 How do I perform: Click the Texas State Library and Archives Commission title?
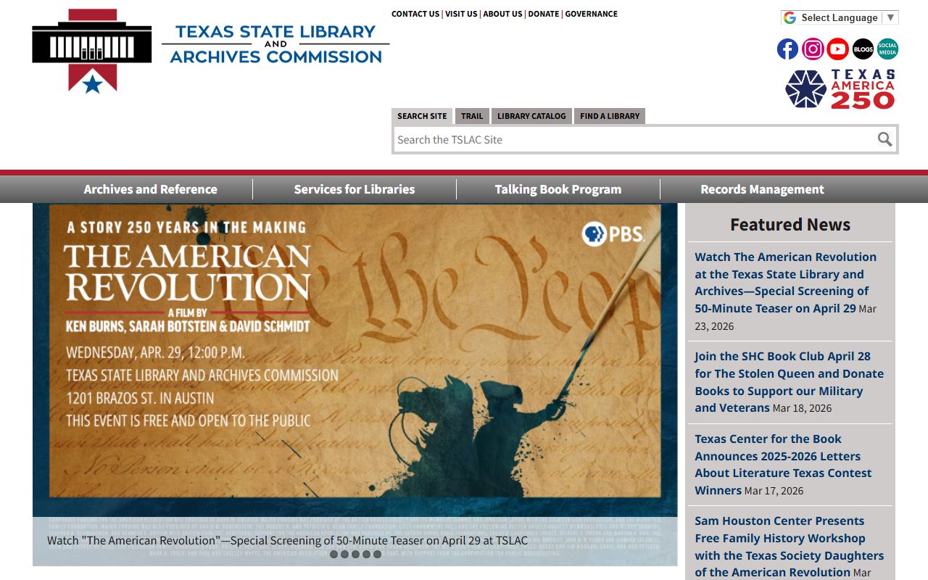pos(275,43)
